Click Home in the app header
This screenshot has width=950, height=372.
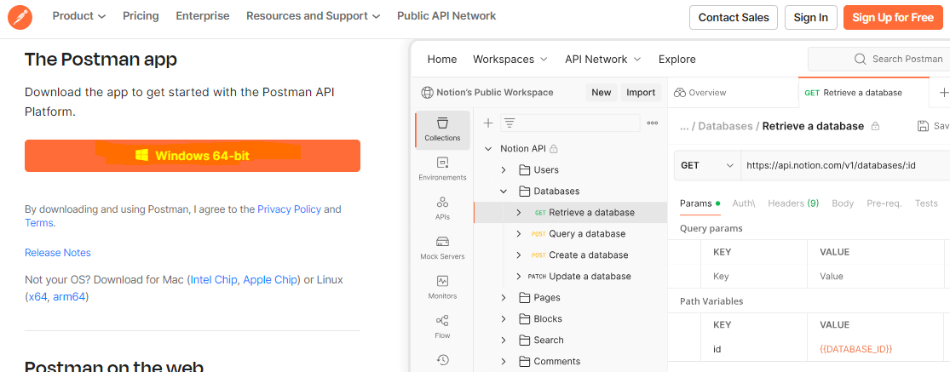(442, 60)
